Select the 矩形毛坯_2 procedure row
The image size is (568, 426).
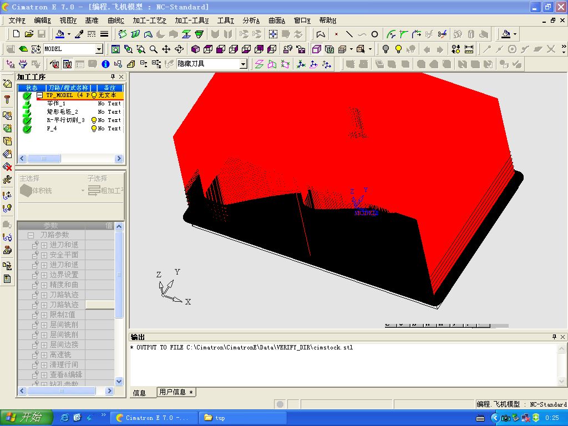[x=72, y=112]
